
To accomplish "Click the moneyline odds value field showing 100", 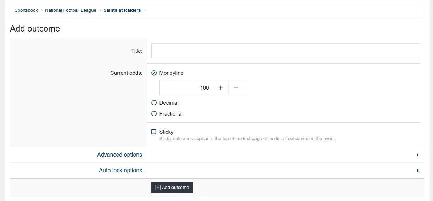I will [x=186, y=88].
